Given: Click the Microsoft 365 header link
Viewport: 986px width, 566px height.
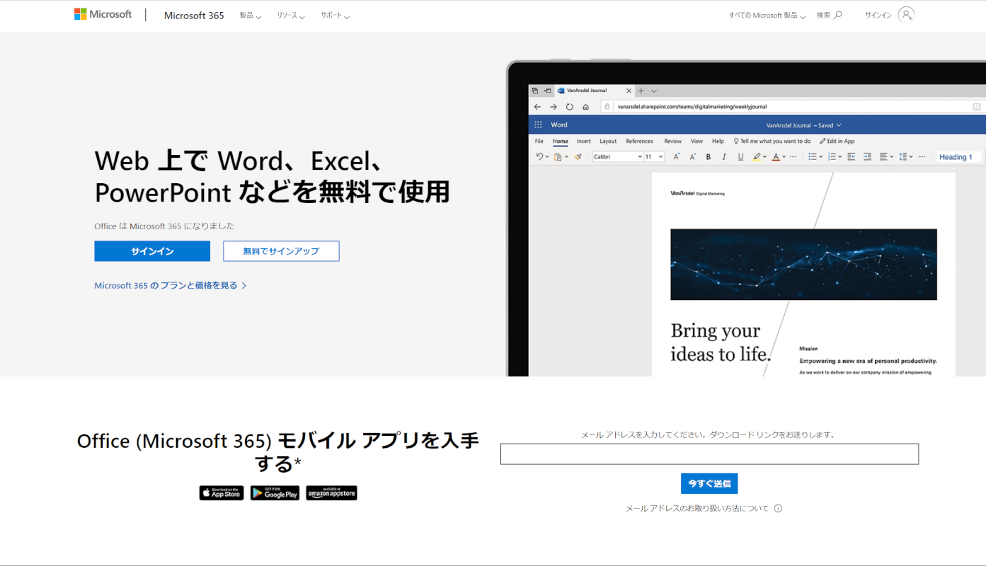Looking at the screenshot, I should click(194, 16).
